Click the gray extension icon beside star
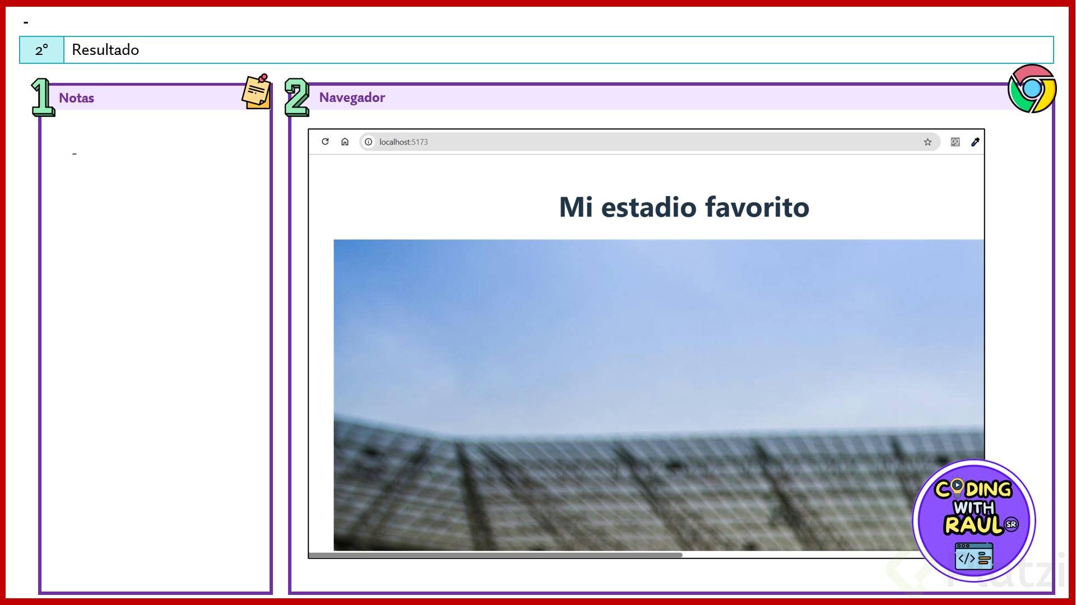1076x605 pixels. [x=955, y=142]
